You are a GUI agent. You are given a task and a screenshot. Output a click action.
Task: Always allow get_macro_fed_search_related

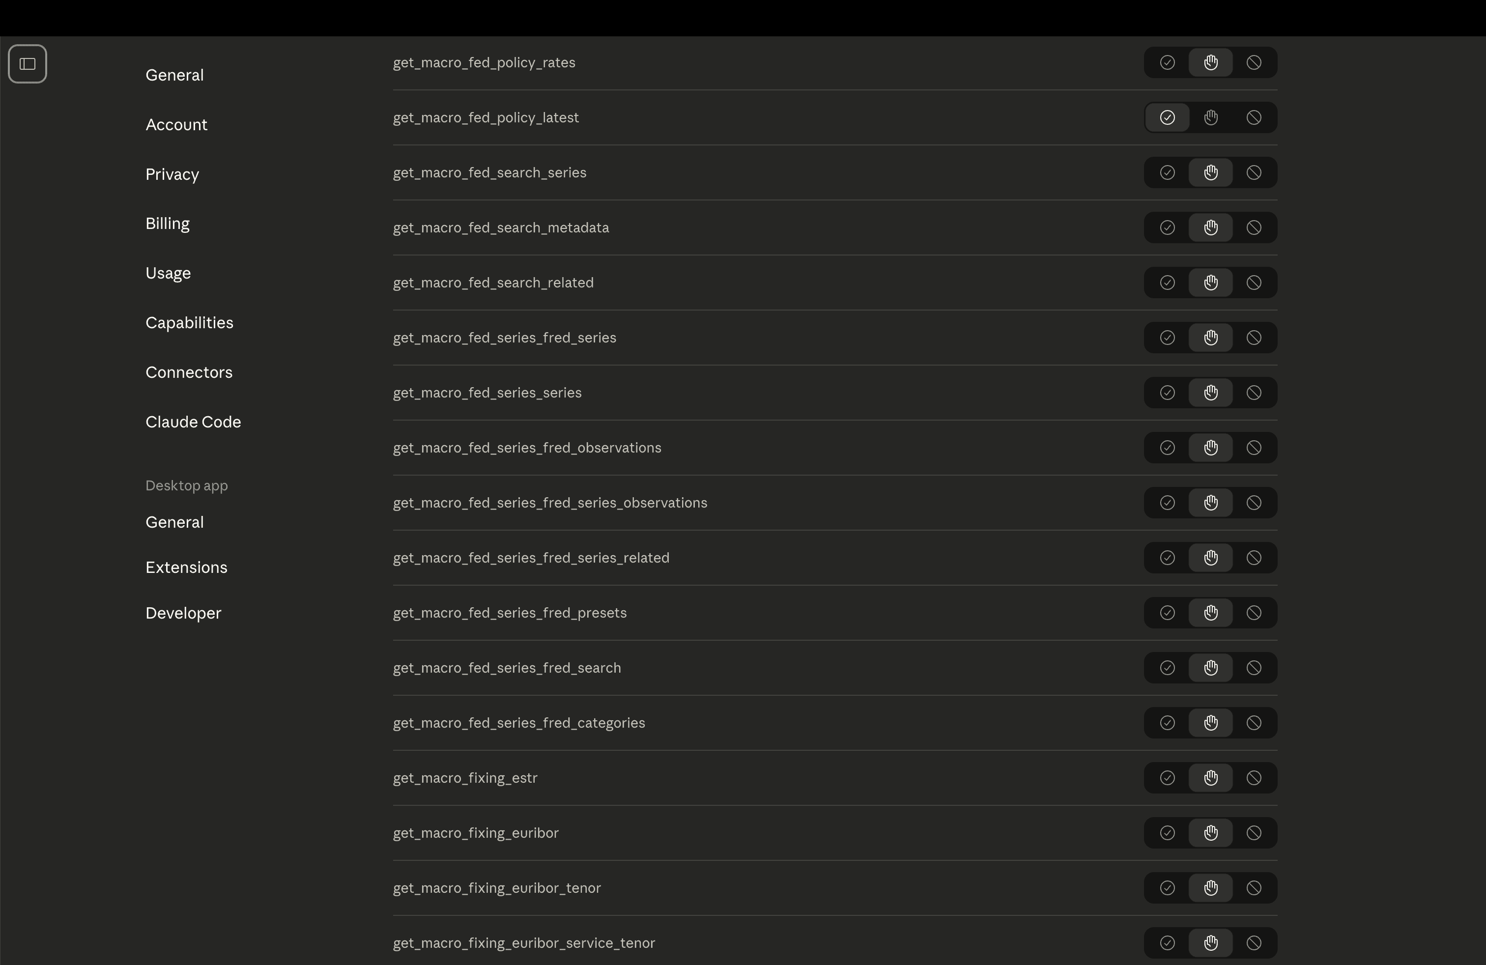click(x=1167, y=282)
